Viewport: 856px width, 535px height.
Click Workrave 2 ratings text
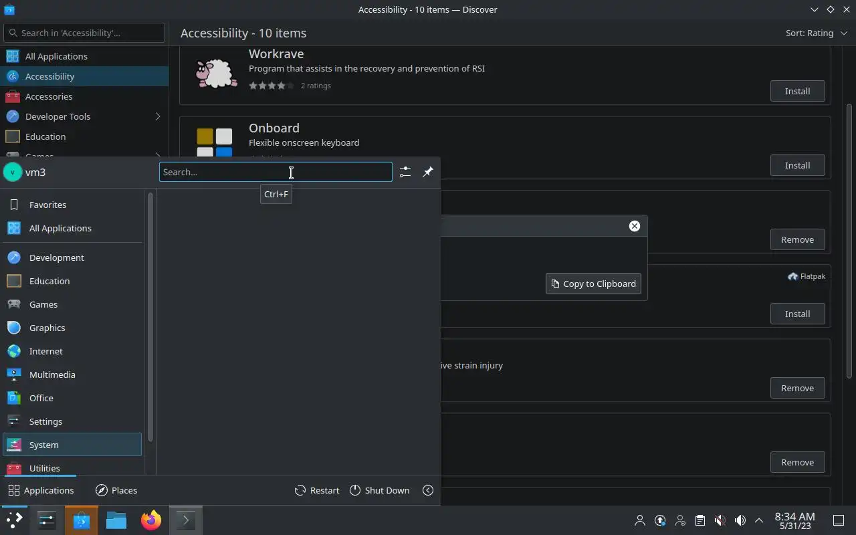316,86
